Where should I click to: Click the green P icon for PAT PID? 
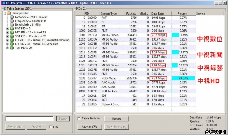12,28
